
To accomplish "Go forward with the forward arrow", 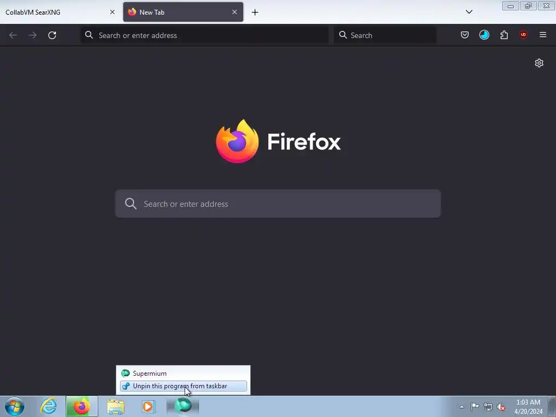I will point(33,35).
